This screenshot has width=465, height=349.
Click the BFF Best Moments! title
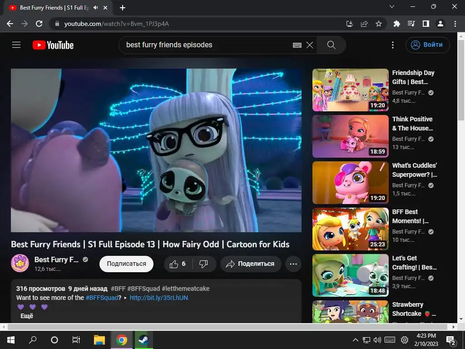click(x=410, y=216)
